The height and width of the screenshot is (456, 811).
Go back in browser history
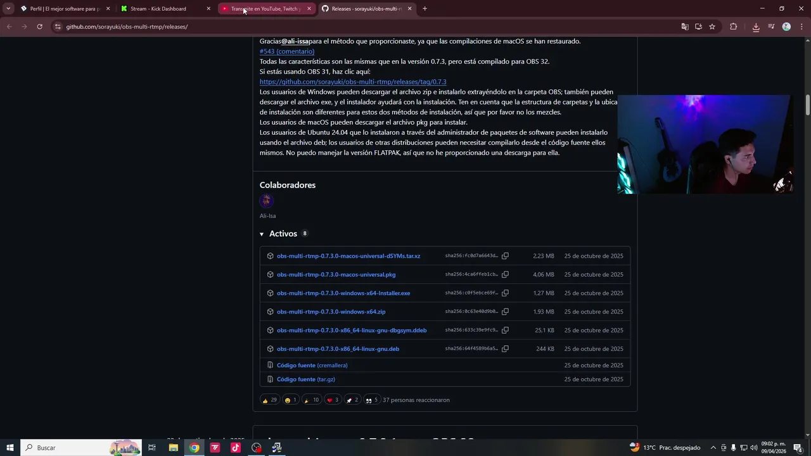(9, 27)
